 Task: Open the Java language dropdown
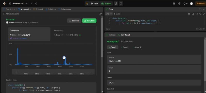pos(109,14)
